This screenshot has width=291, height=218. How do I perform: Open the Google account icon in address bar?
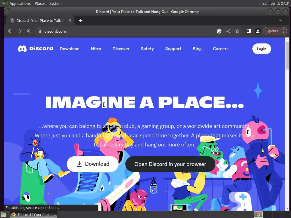[x=219, y=31]
